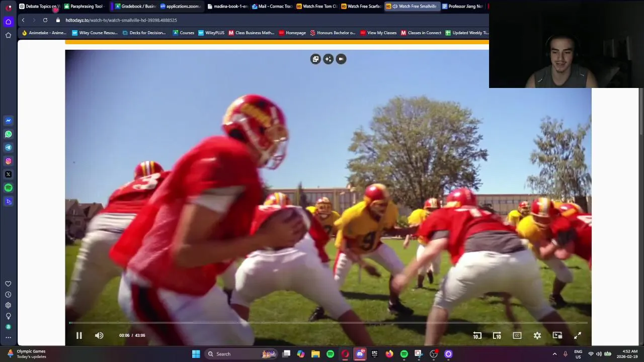
Task: Show hidden system tray icons
Action: 554,354
